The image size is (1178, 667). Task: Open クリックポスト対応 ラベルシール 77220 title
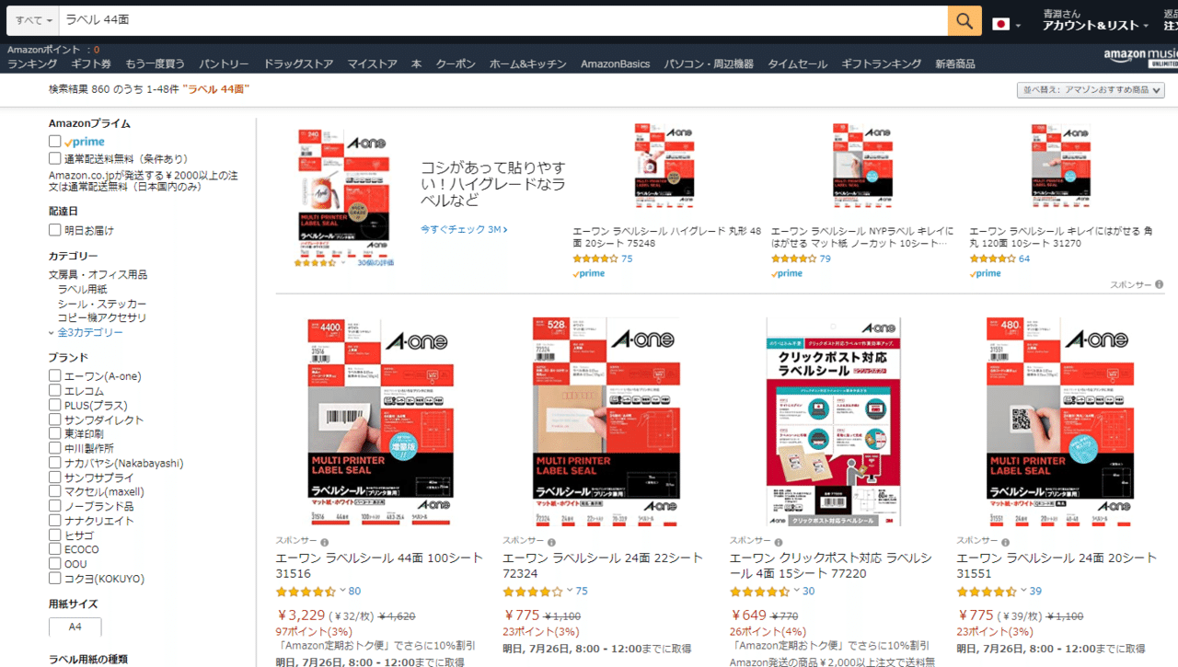click(830, 566)
